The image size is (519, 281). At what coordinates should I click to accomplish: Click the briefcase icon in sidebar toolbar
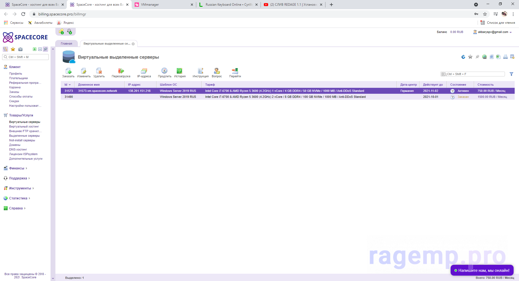[21, 49]
